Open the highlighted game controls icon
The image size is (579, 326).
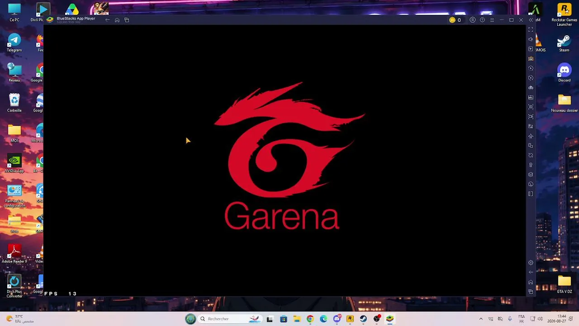(531, 58)
